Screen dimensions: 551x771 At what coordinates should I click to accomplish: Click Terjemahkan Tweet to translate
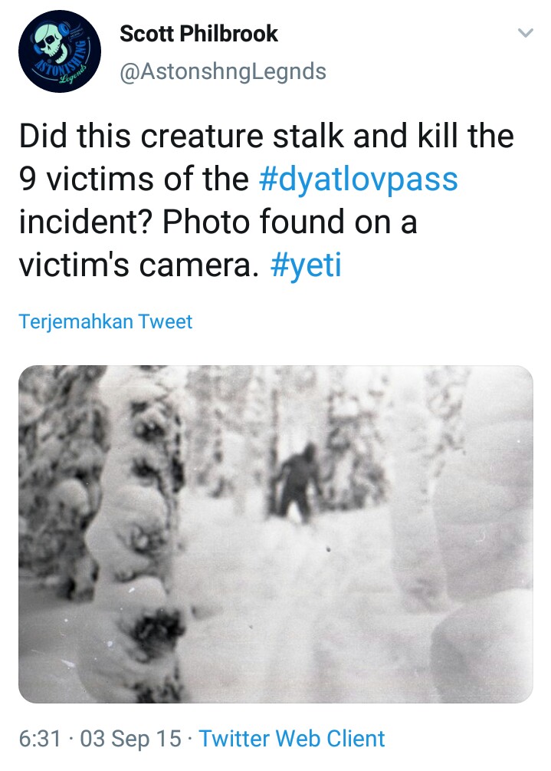[x=106, y=321]
